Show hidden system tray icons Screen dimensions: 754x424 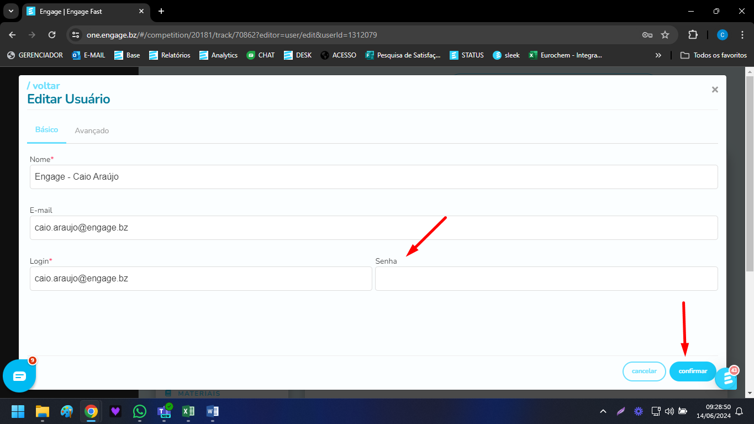tap(603, 411)
